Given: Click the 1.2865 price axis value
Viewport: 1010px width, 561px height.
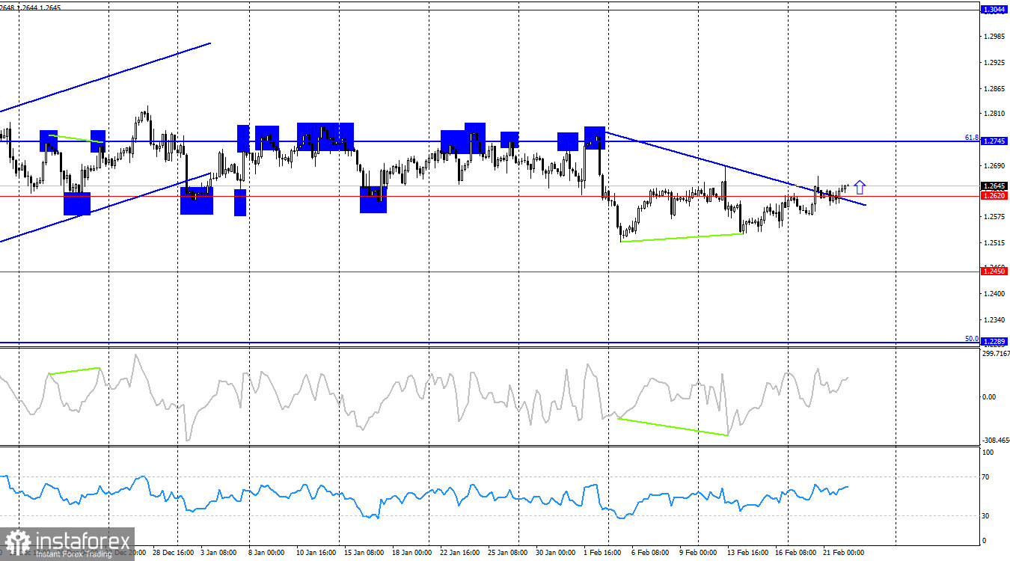Looking at the screenshot, I should click(x=994, y=89).
